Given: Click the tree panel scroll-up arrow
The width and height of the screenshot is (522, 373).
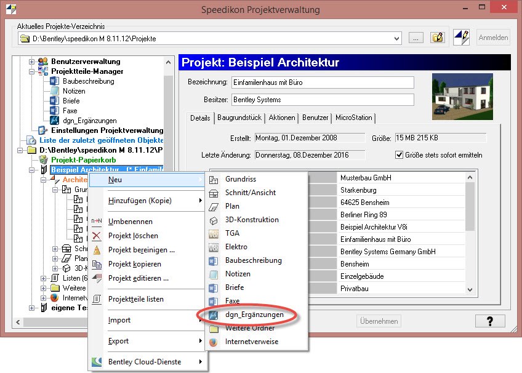Looking at the screenshot, I should (x=169, y=62).
